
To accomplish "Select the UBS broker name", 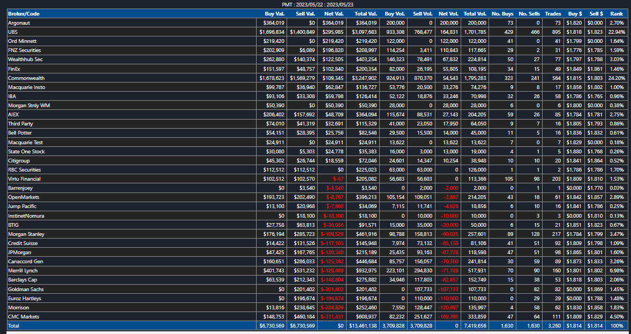I will pos(12,32).
